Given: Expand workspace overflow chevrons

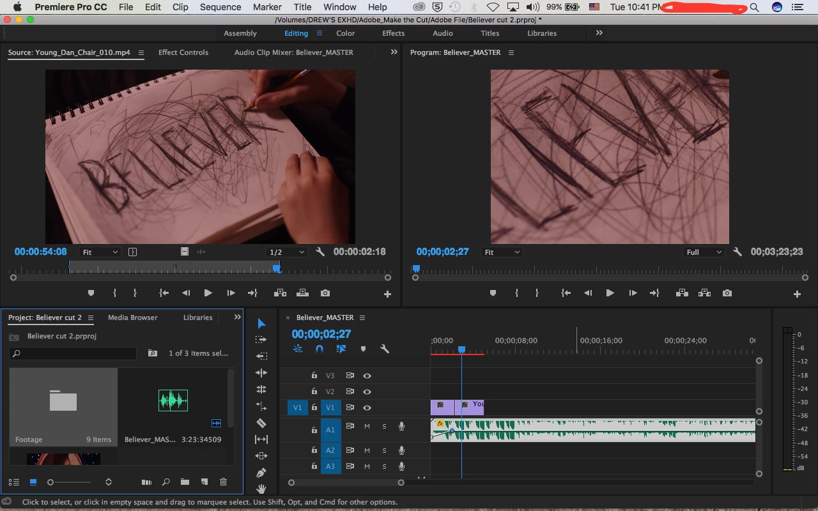Looking at the screenshot, I should point(599,33).
